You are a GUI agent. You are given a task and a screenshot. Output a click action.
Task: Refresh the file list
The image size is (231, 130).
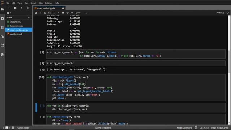coord(28,8)
